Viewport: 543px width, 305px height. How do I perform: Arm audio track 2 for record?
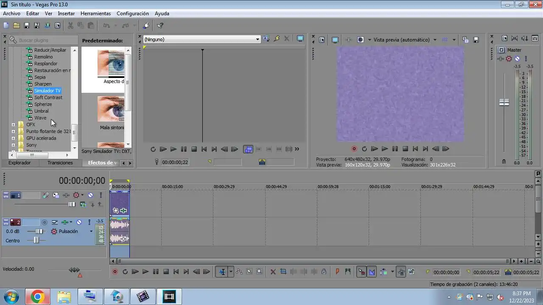[45, 222]
